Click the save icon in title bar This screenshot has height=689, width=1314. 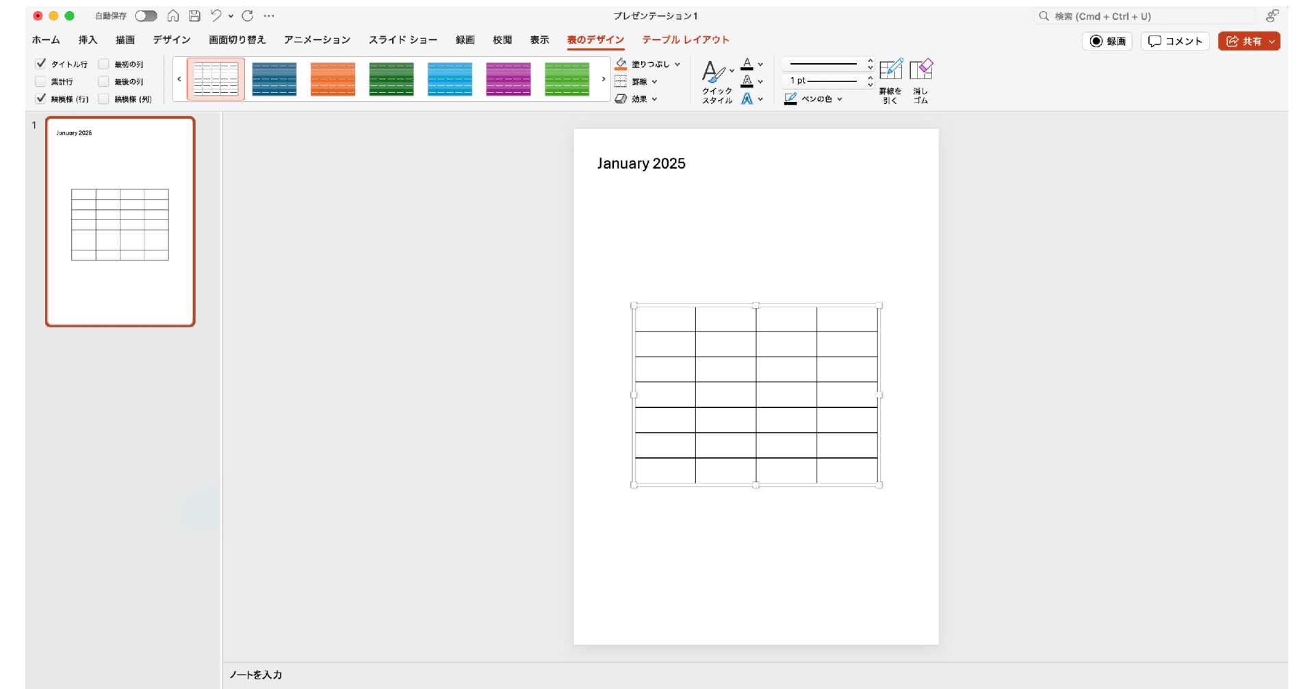pos(195,16)
